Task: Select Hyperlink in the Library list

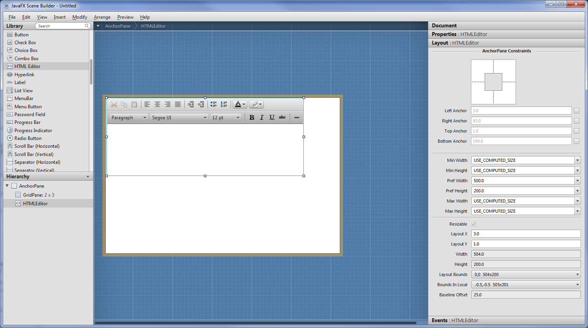Action: coord(24,75)
